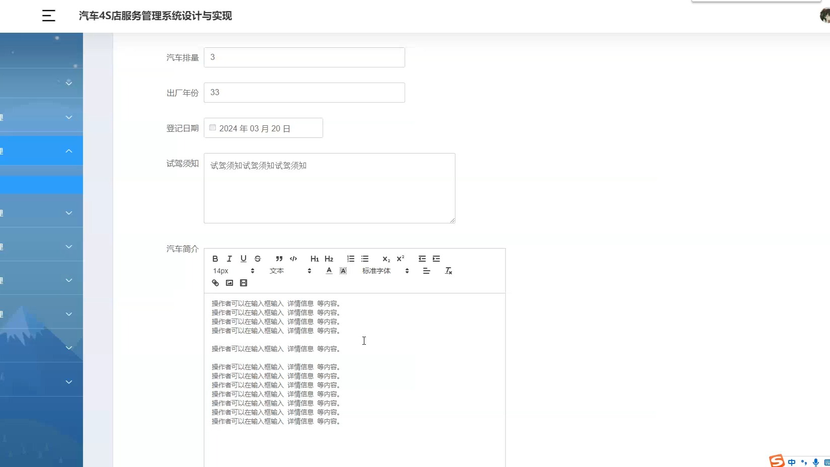Apply Heading 1 formatting

point(314,259)
